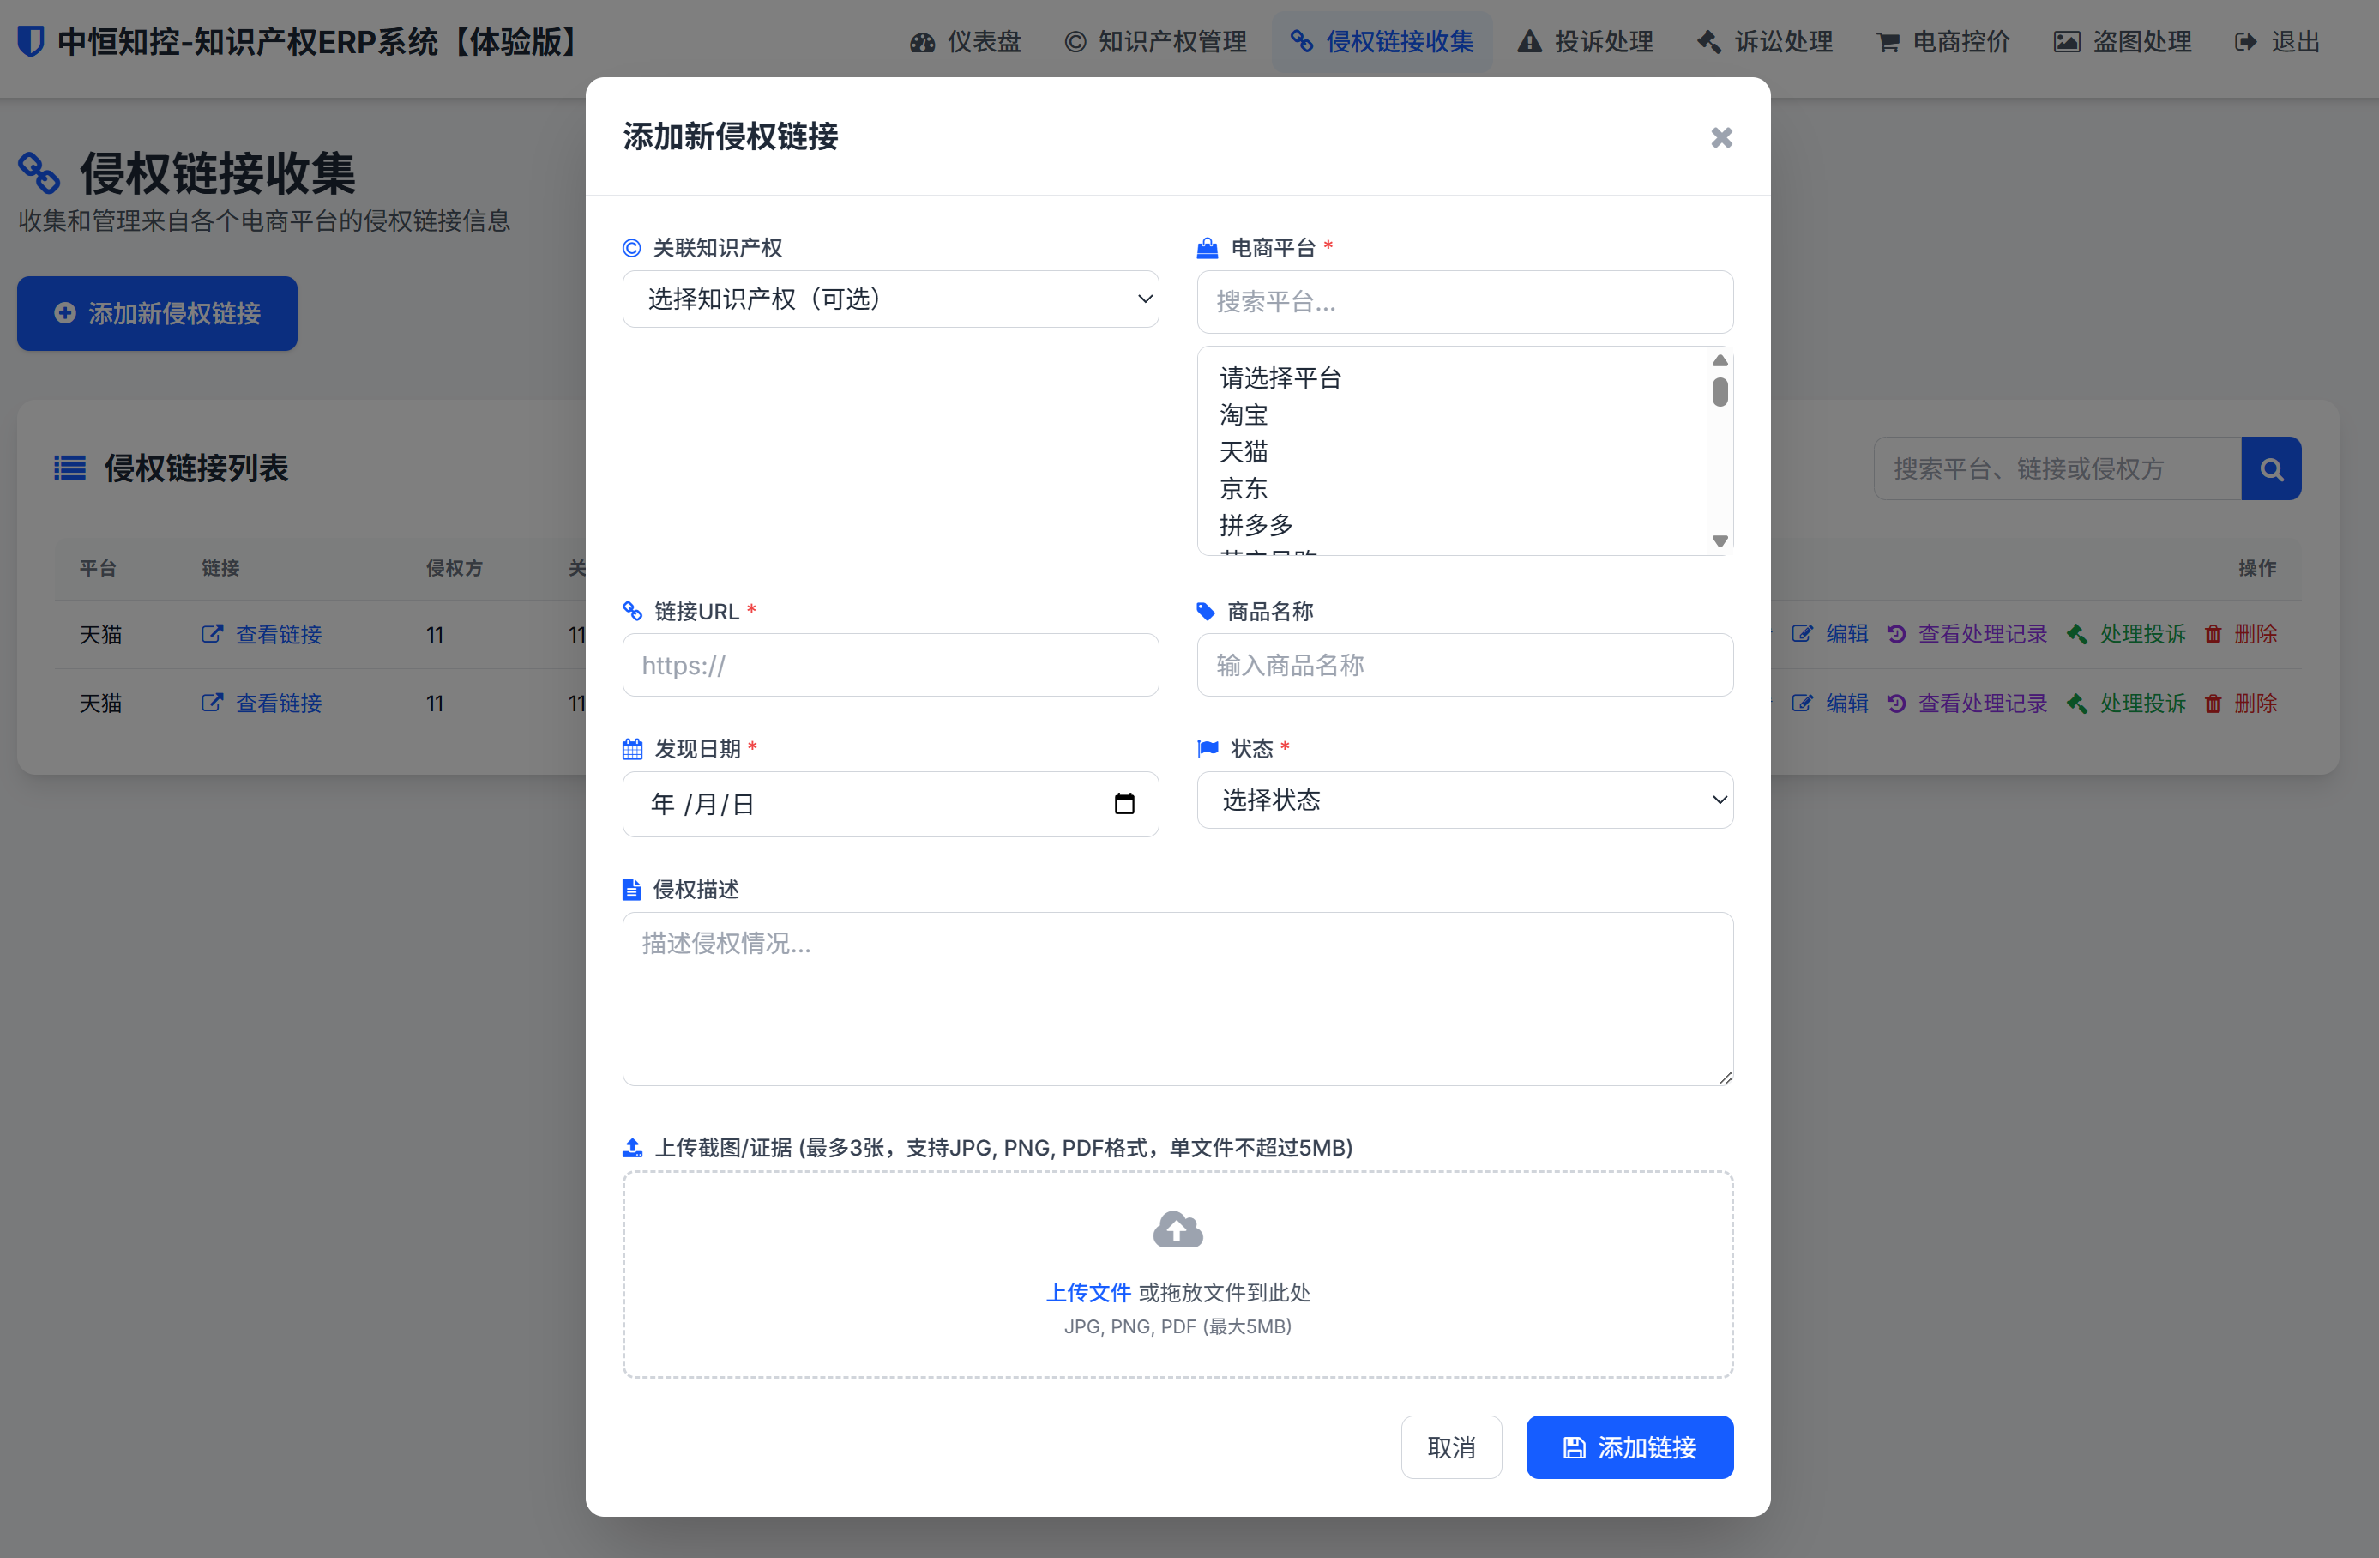Click the search magnifier in the link list

[x=2272, y=468]
